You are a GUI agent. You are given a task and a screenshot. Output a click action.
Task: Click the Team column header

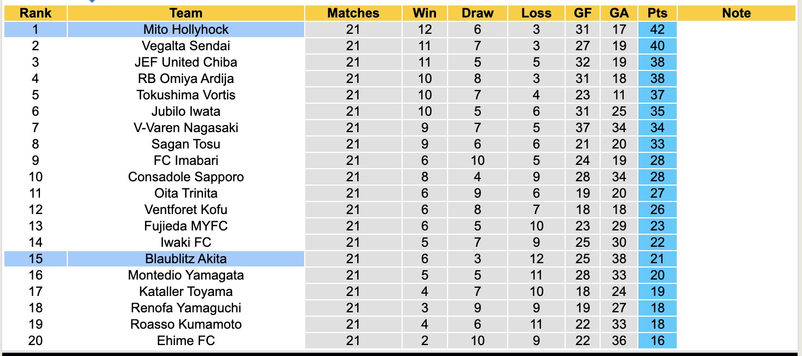pos(186,13)
